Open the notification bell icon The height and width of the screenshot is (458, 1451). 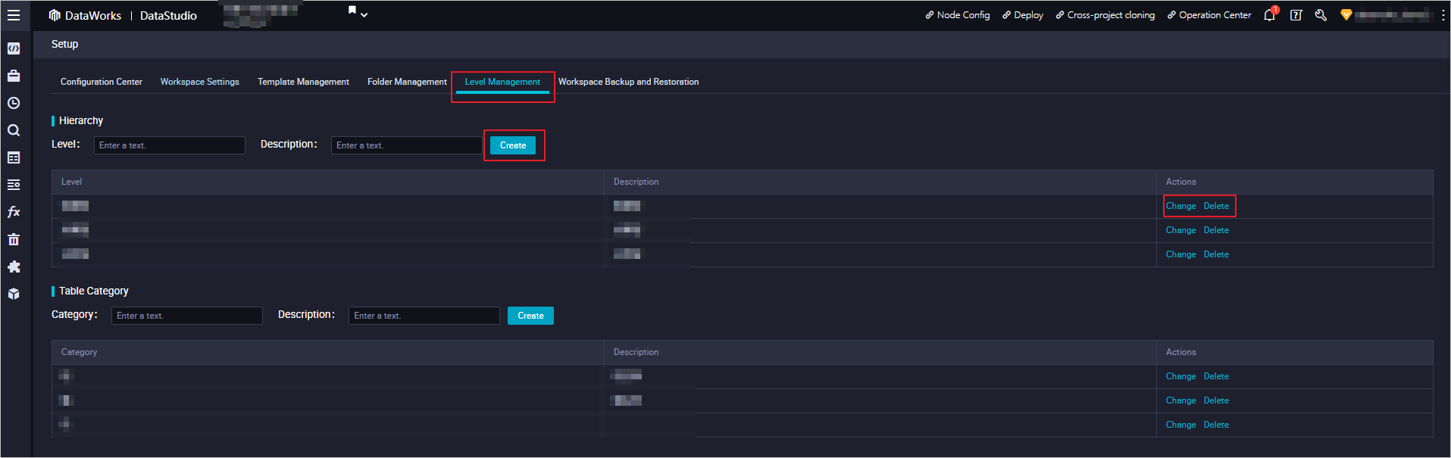coord(1269,15)
